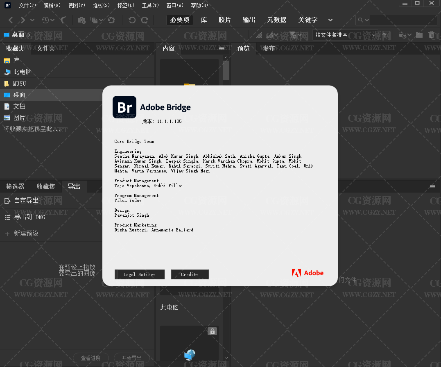Viewport: 441px width, 367px height.
Task: Click the Legal Notices button
Action: (140, 274)
